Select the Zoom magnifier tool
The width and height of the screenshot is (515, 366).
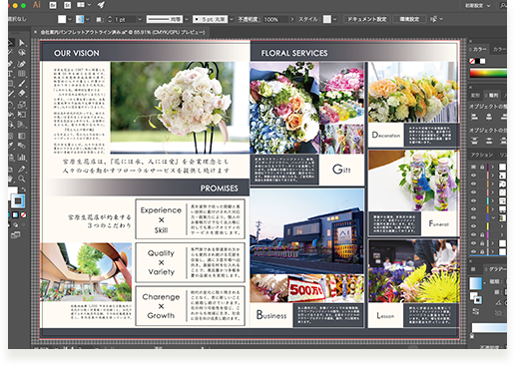[22, 179]
